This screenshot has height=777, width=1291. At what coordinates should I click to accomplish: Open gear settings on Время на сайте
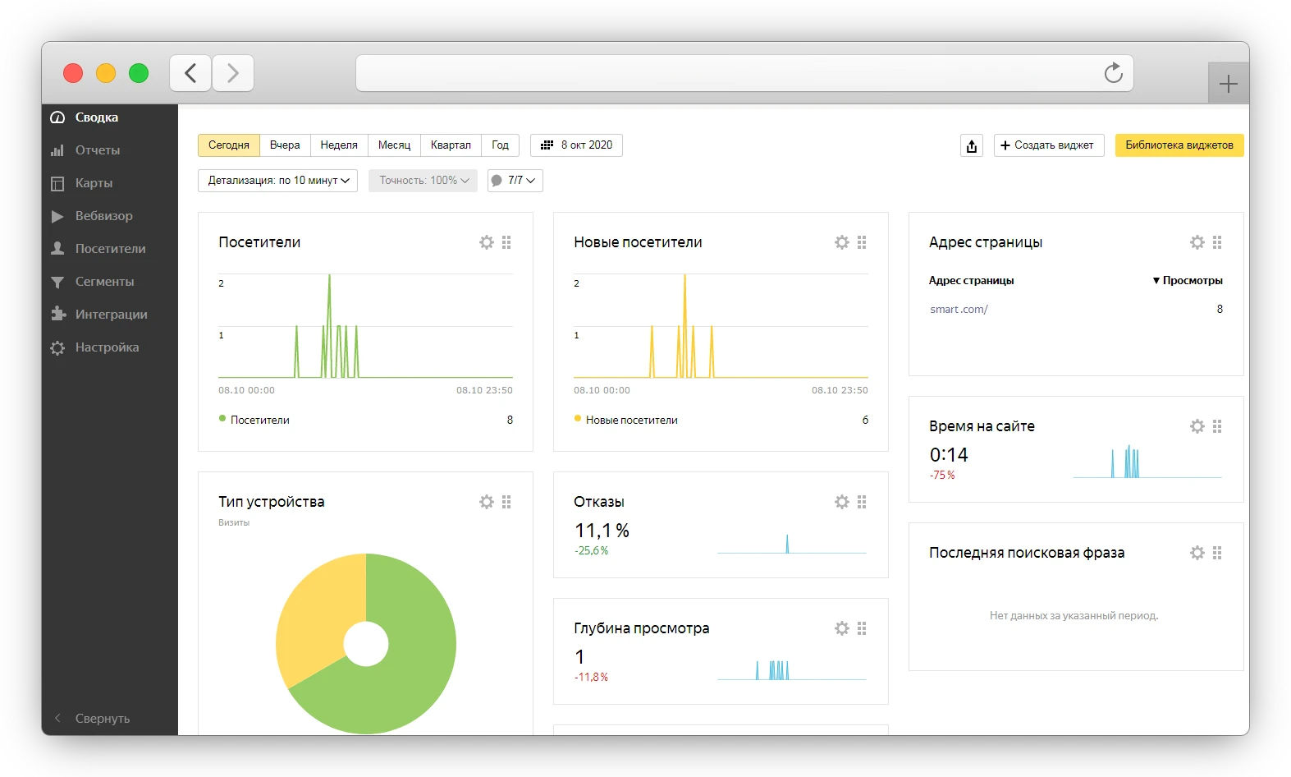[x=1197, y=426]
